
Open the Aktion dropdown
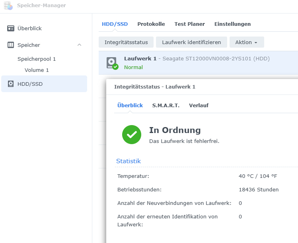[x=247, y=42]
